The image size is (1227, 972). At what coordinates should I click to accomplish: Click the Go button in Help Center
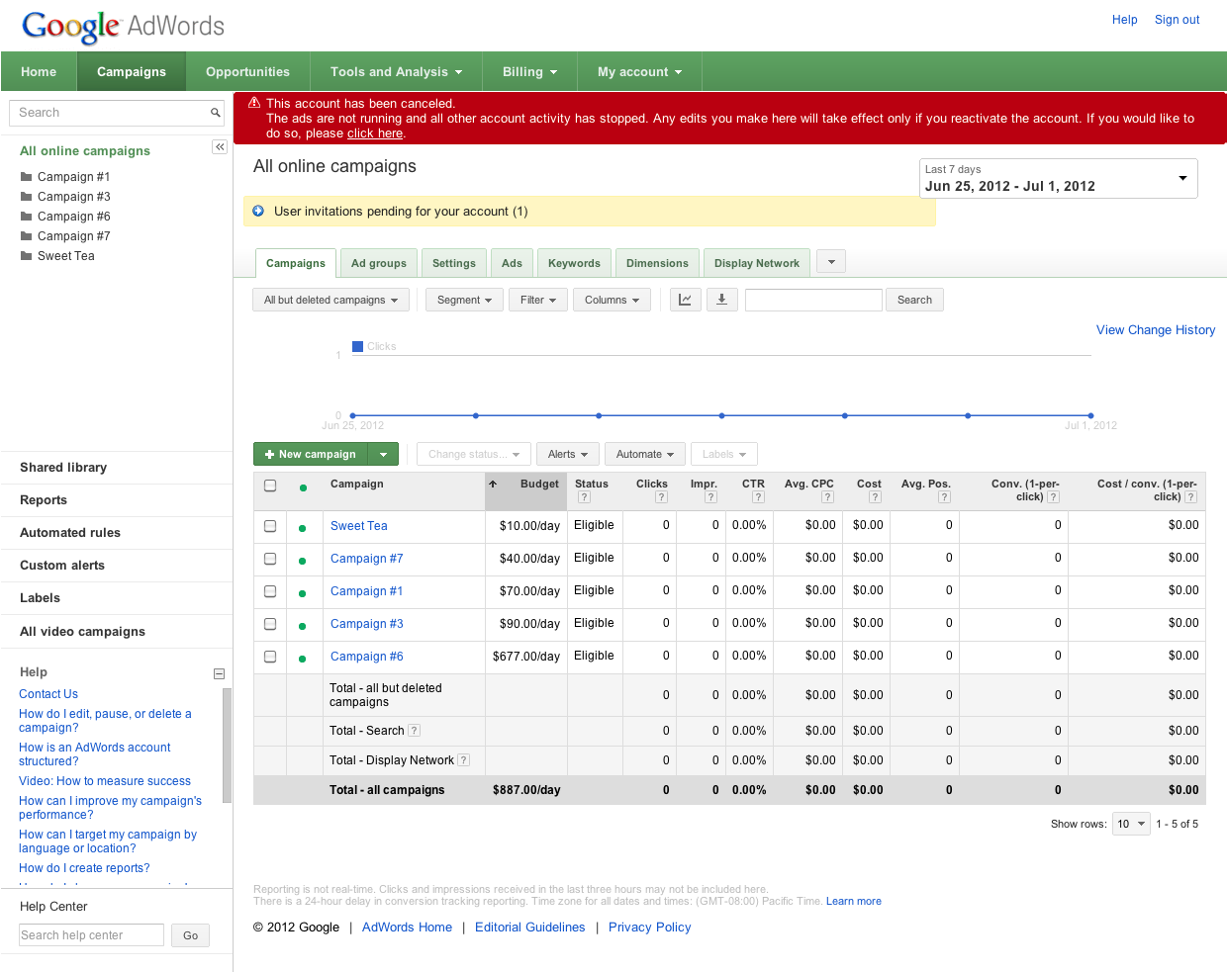click(x=190, y=935)
